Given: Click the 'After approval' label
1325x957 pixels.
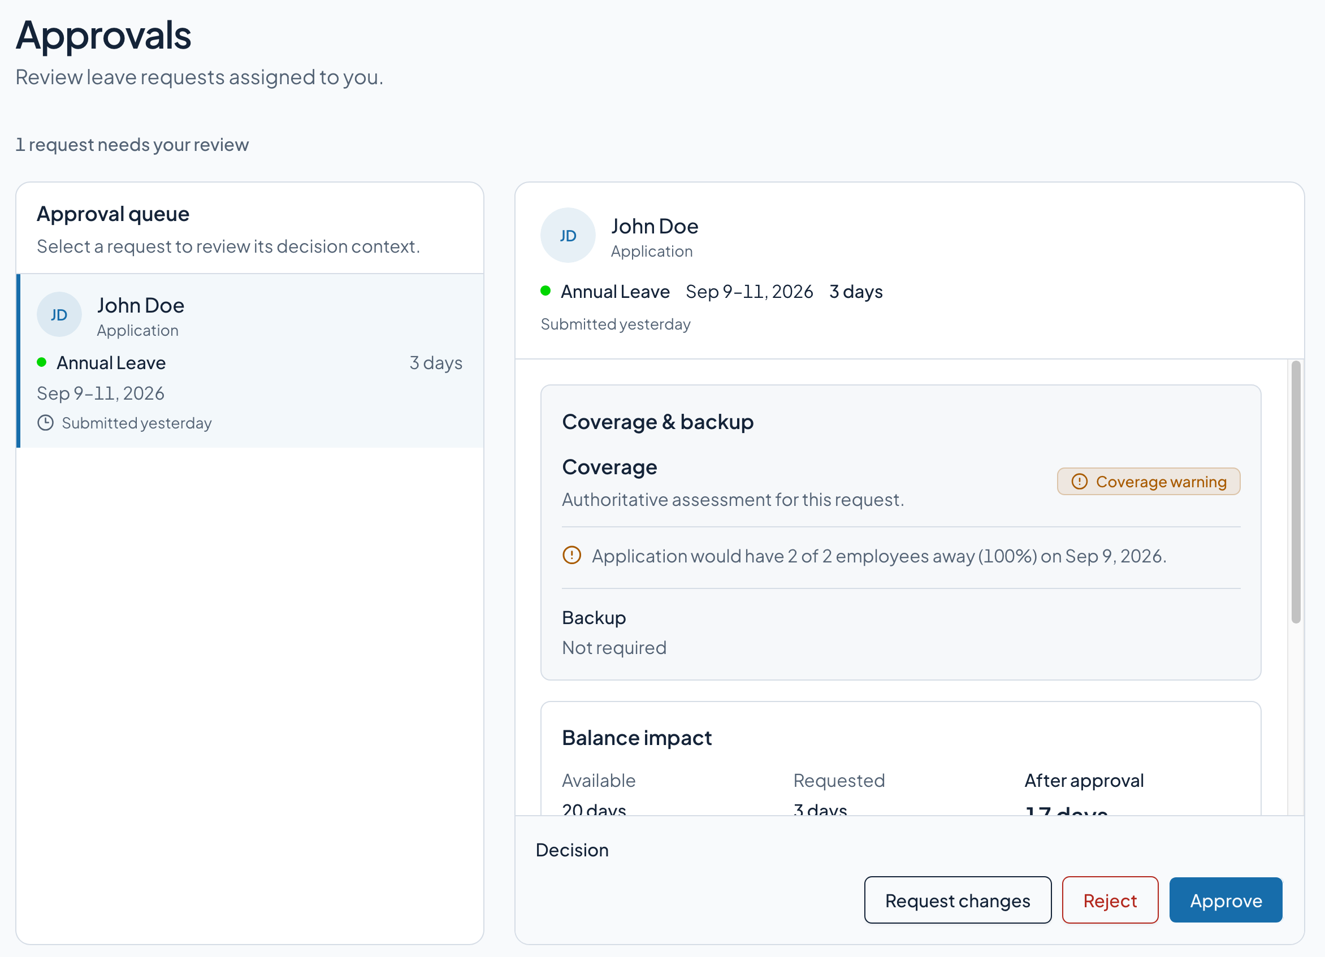Looking at the screenshot, I should coord(1084,781).
